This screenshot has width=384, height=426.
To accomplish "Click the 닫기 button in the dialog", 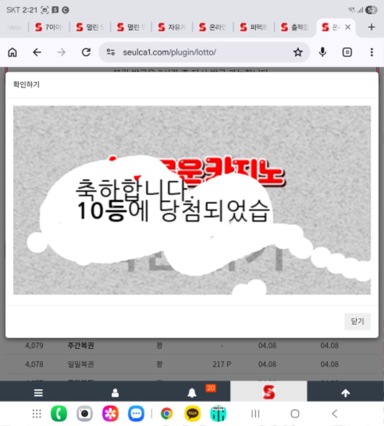I will pyautogui.click(x=358, y=321).
